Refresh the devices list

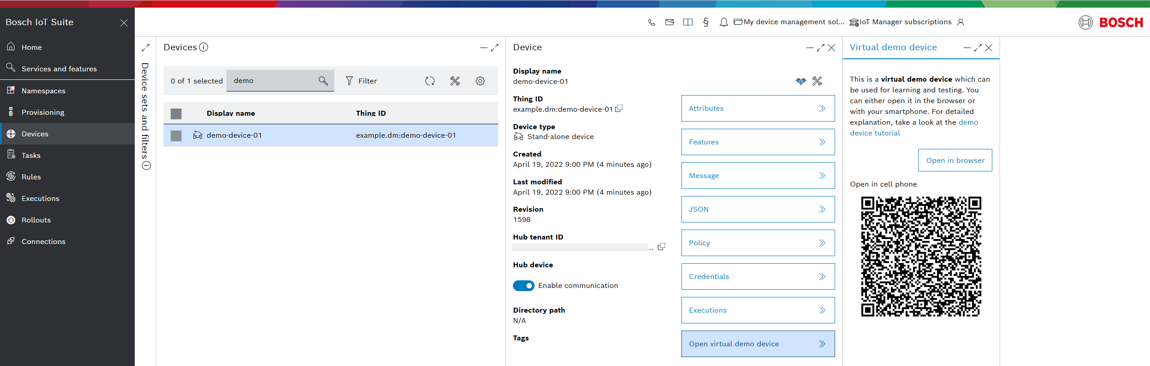click(430, 81)
